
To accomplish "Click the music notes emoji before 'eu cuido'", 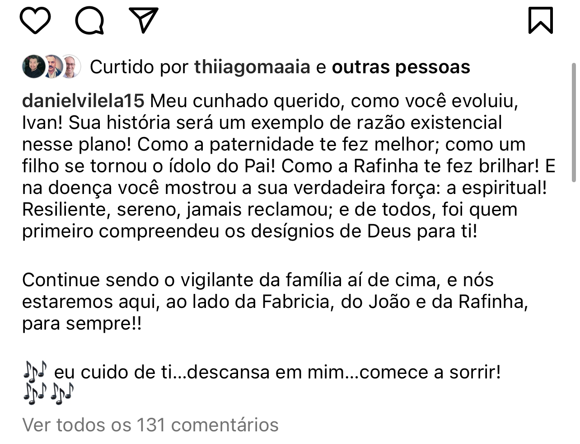I will (x=35, y=371).
